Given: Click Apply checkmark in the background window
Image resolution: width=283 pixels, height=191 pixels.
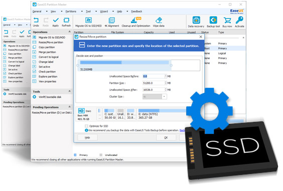Looking at the screenshot, I should tap(22, 32).
